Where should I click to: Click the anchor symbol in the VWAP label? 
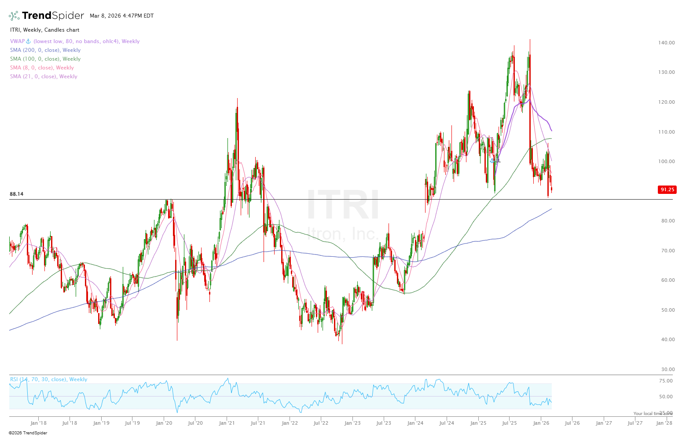point(29,41)
